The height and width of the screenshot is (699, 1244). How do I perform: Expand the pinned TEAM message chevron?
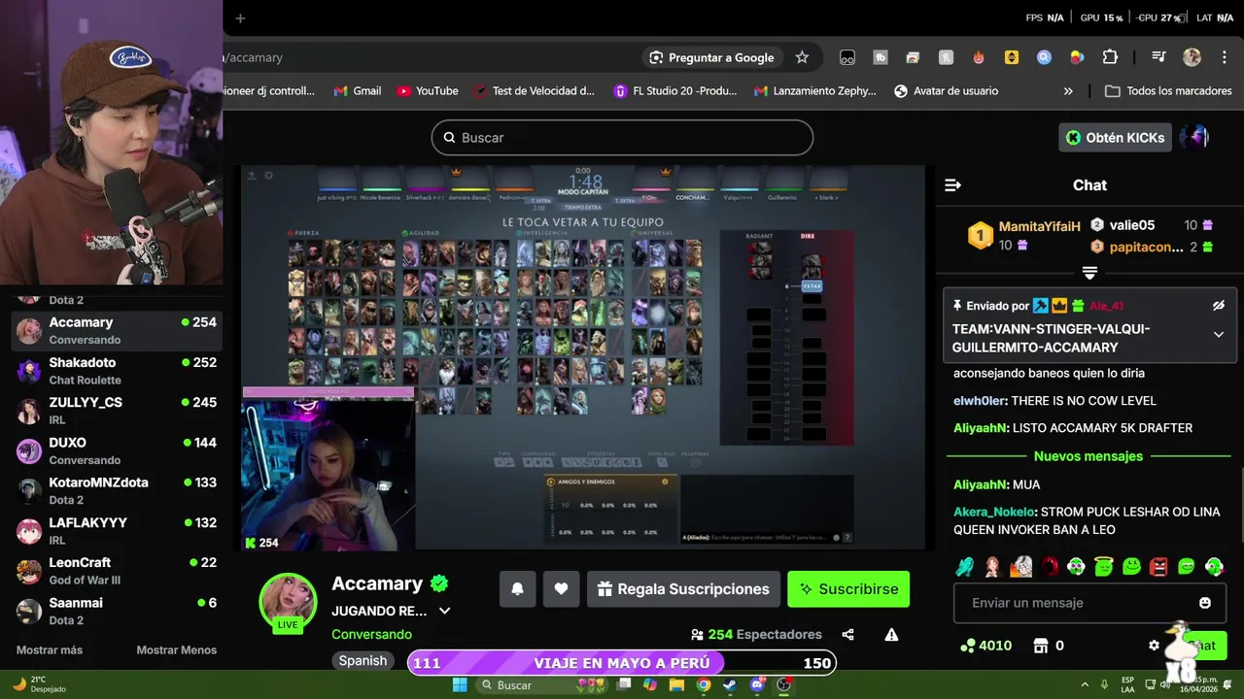tap(1219, 335)
